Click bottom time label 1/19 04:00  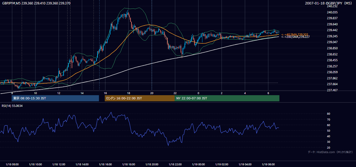[x=245, y=164]
